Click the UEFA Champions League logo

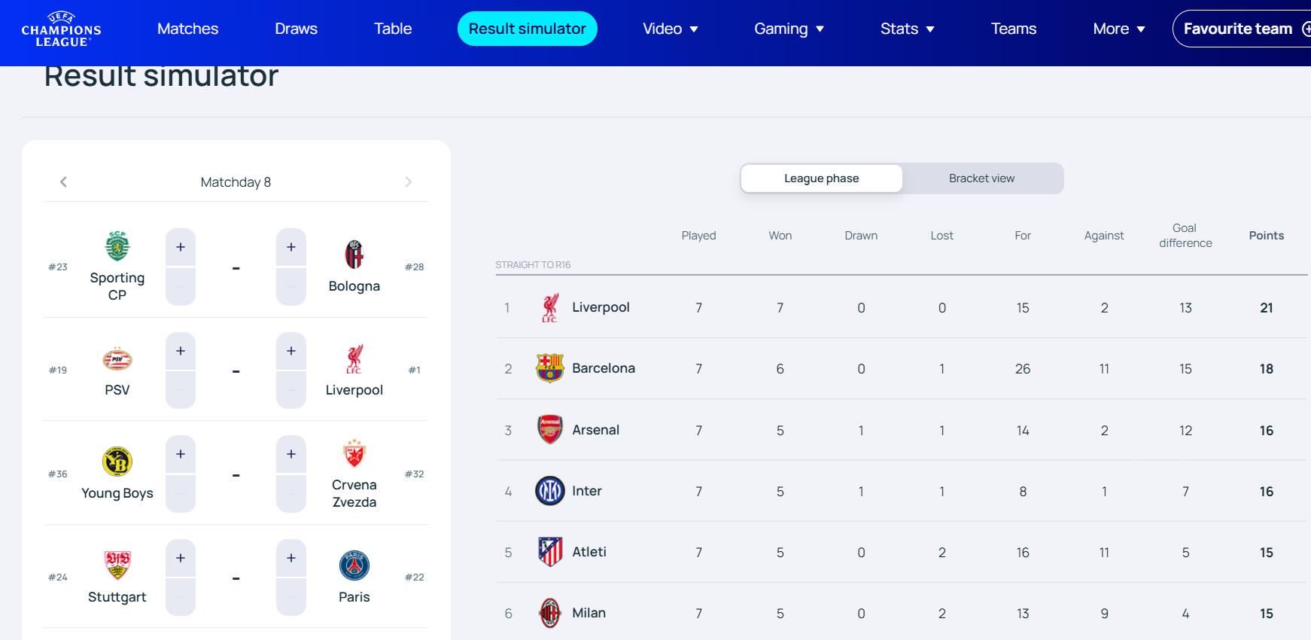(x=60, y=29)
